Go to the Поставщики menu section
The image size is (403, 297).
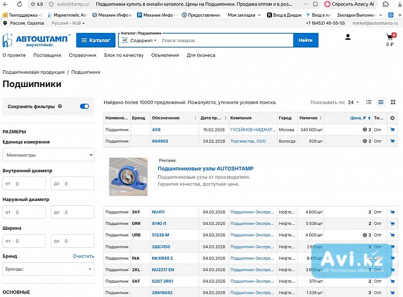47,55
